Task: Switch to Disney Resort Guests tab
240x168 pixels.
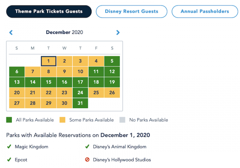Action: pyautogui.click(x=131, y=11)
